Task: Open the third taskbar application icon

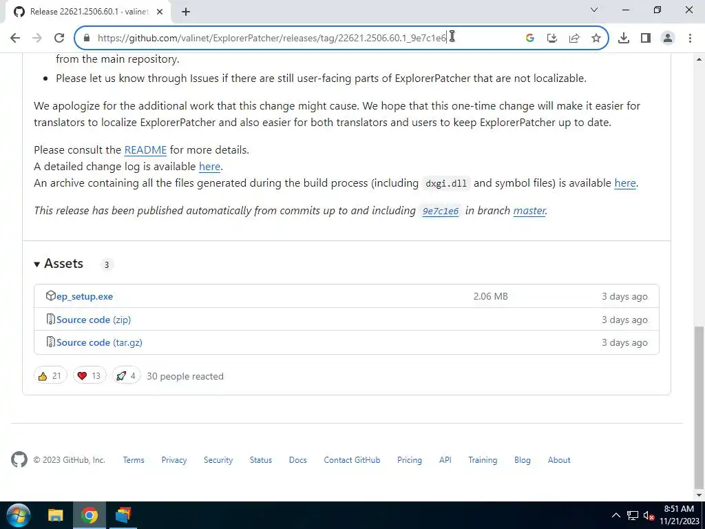Action: [123, 515]
